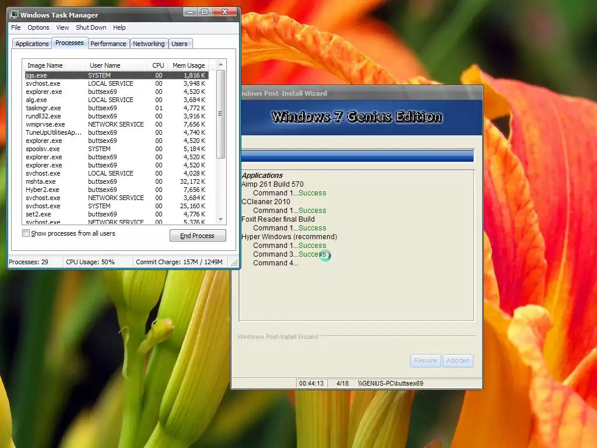Click the Task Manager resize grip
Screen dimensions: 597x448
[234, 263]
